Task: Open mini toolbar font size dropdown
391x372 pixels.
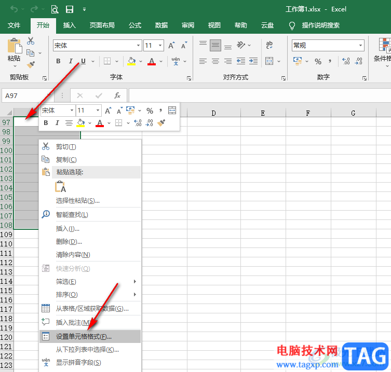Action: pos(98,110)
